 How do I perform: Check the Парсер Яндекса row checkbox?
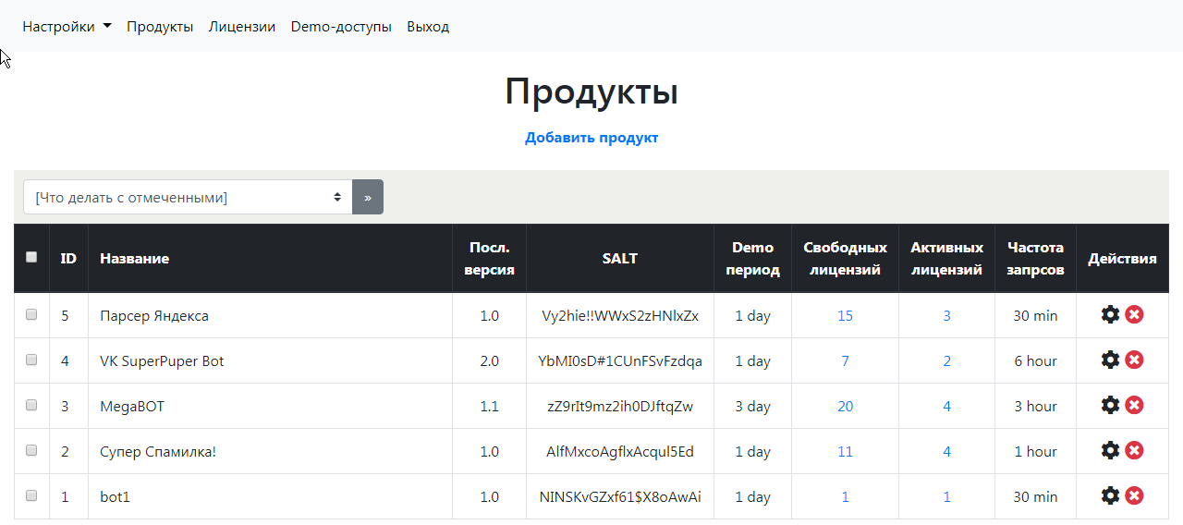[31, 315]
